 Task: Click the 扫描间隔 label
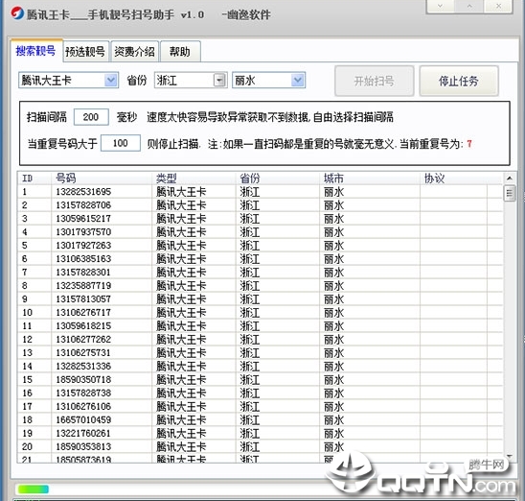coord(47,117)
